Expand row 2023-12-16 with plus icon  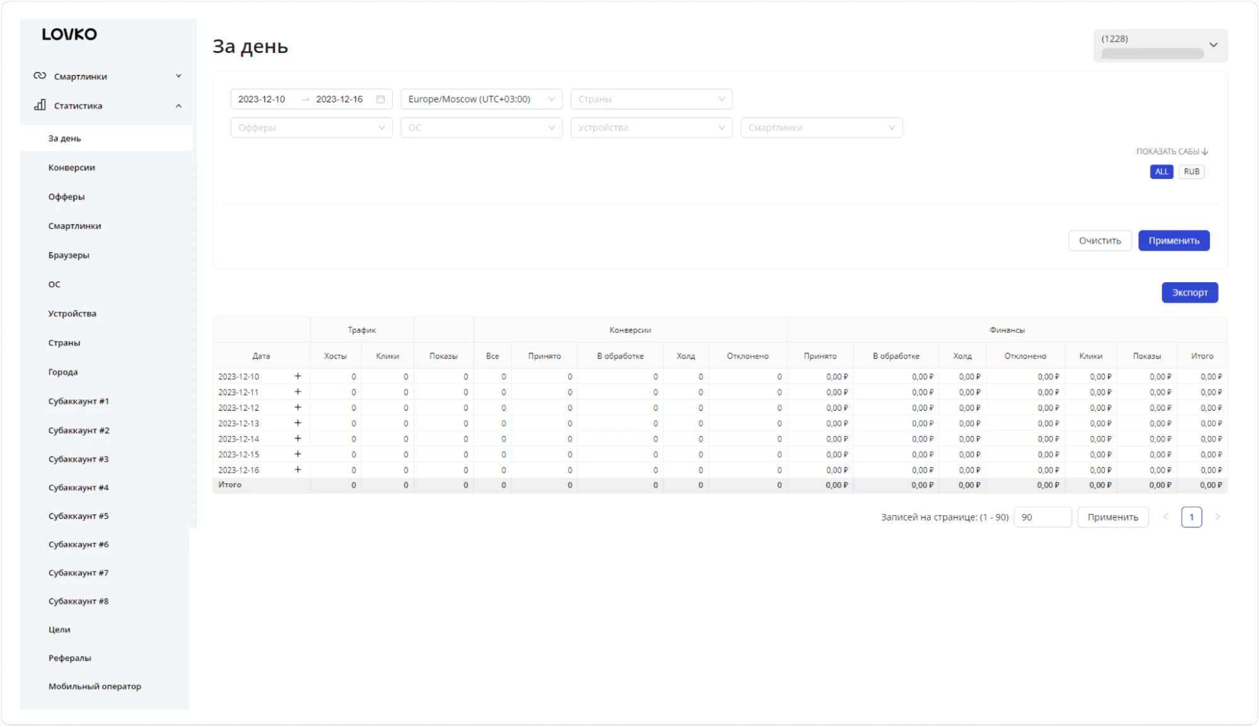coord(298,470)
